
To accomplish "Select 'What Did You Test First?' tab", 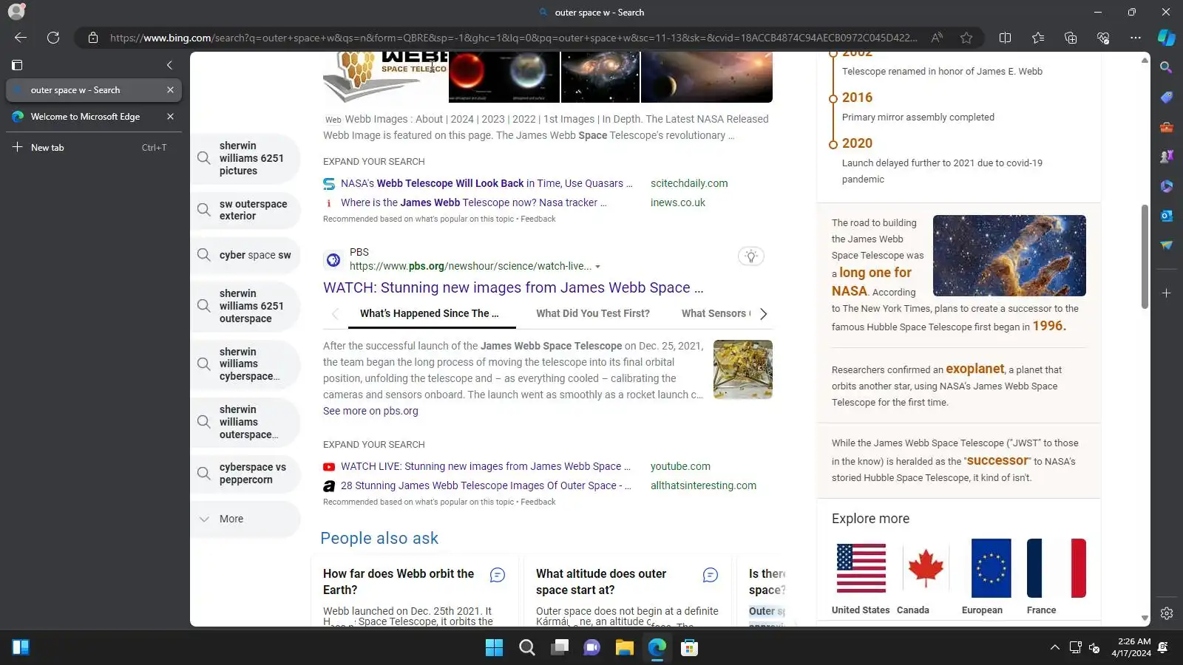I will (x=593, y=314).
